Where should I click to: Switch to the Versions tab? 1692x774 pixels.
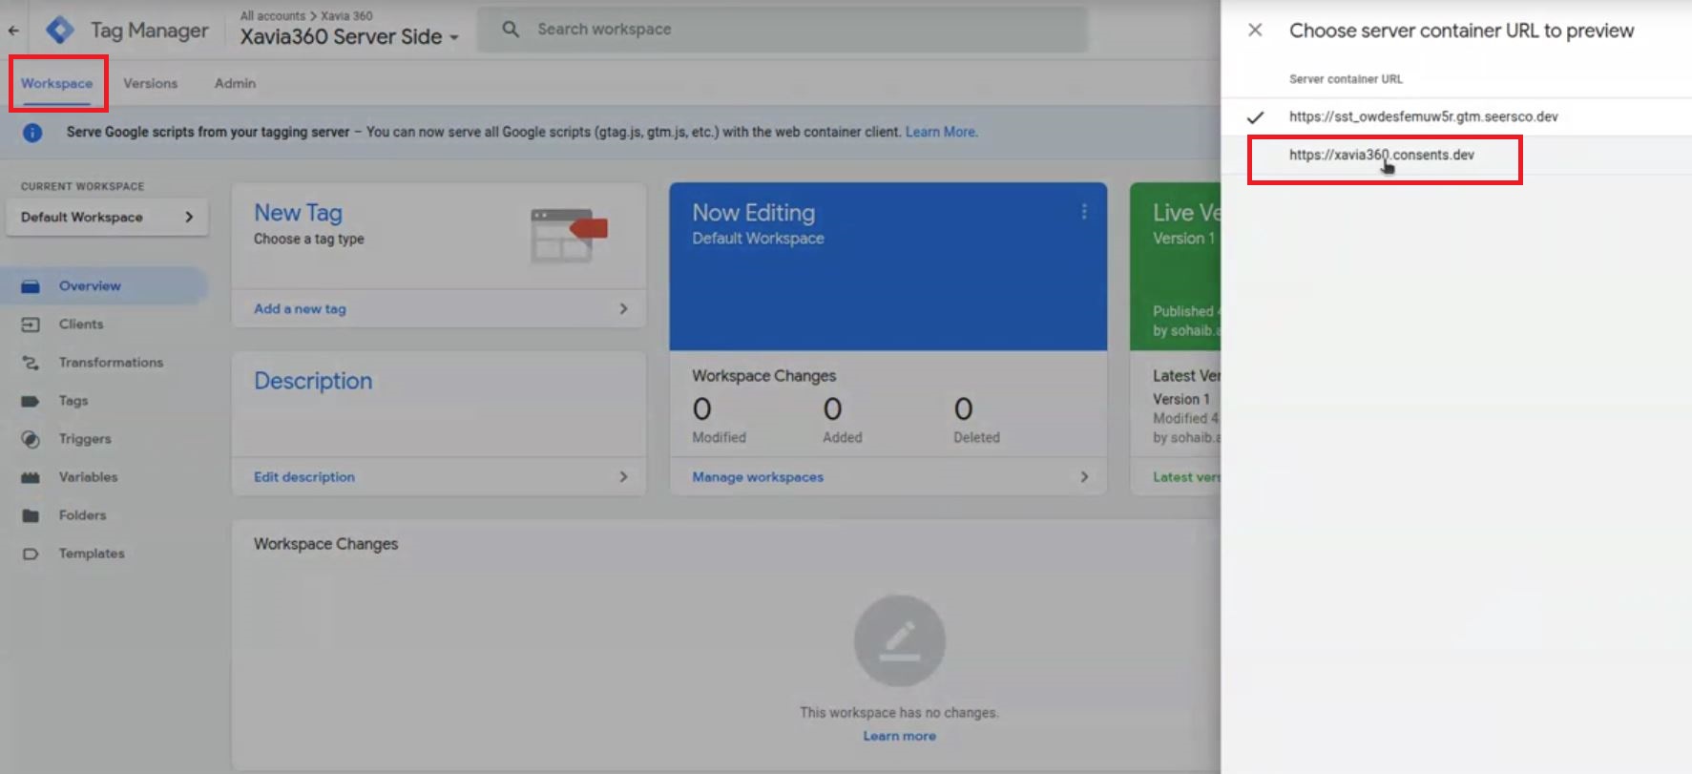coord(150,84)
